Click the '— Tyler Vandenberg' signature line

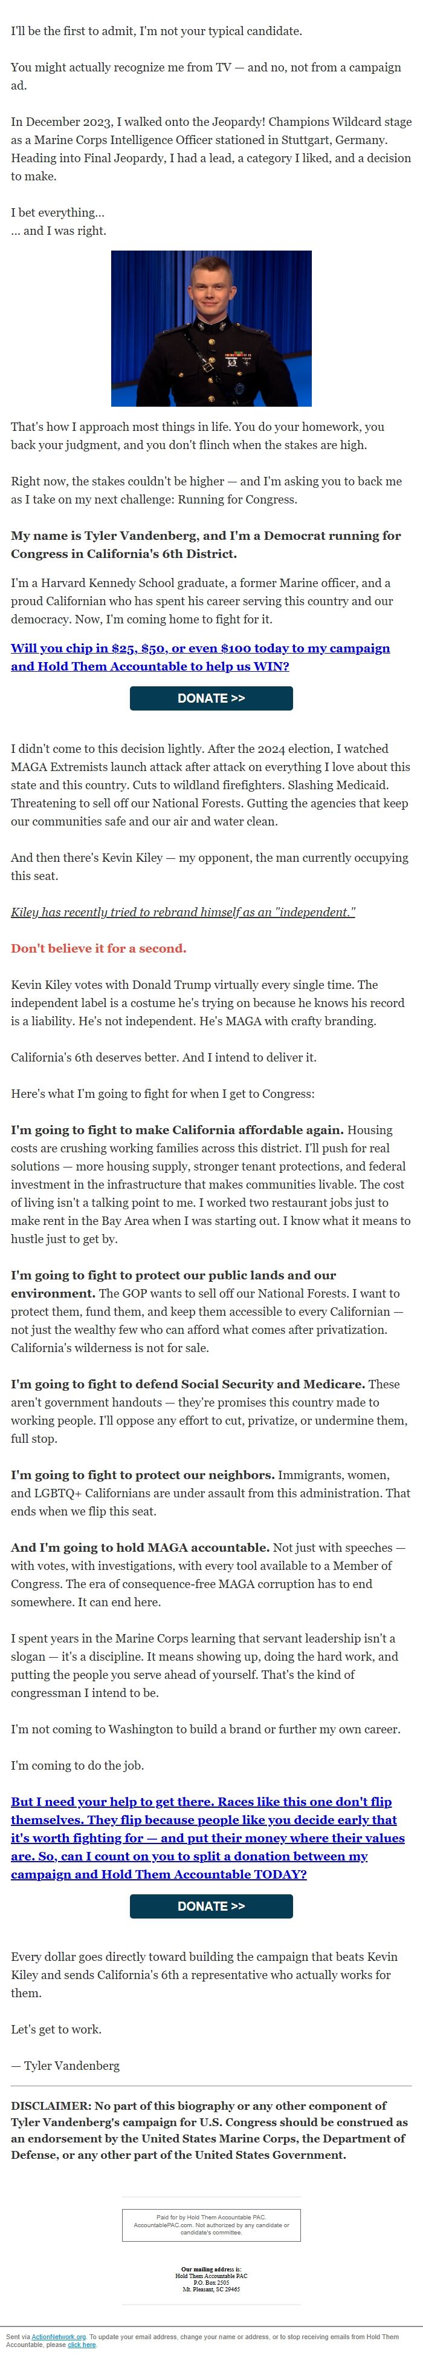[x=65, y=2066]
